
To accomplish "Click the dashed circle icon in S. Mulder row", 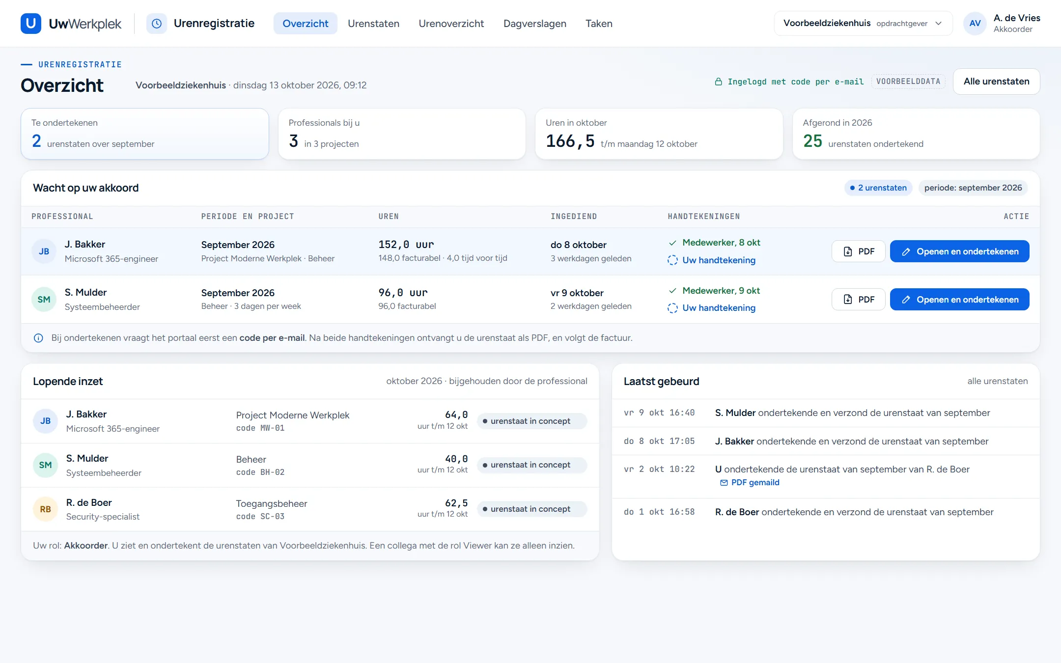I will (672, 308).
